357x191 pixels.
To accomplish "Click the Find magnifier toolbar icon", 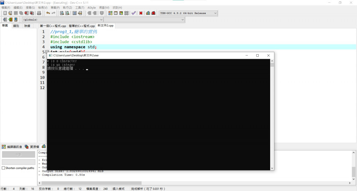I will pos(62,13).
